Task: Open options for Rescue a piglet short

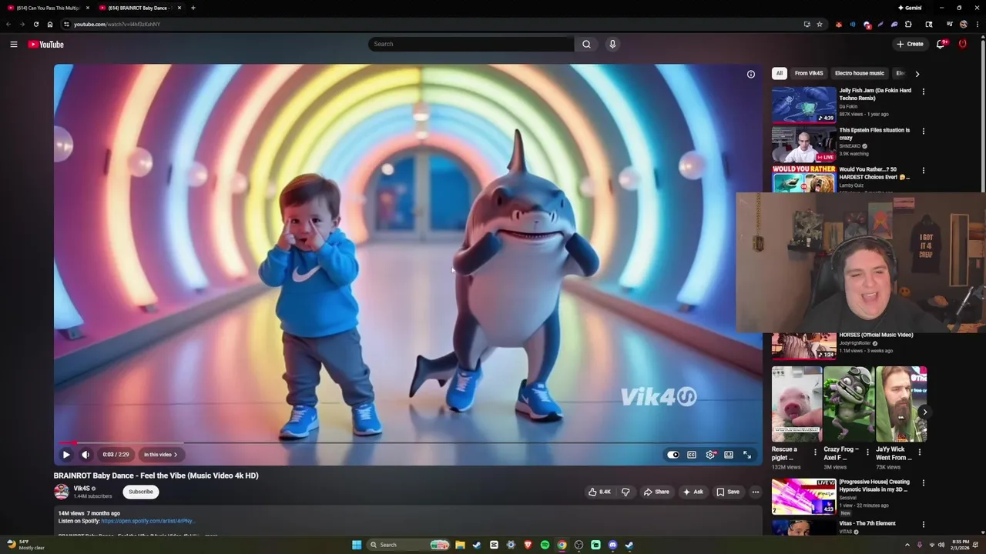Action: pos(816,452)
